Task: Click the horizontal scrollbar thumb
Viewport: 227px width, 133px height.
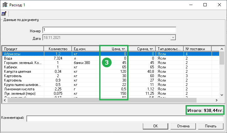Action: pos(102,100)
